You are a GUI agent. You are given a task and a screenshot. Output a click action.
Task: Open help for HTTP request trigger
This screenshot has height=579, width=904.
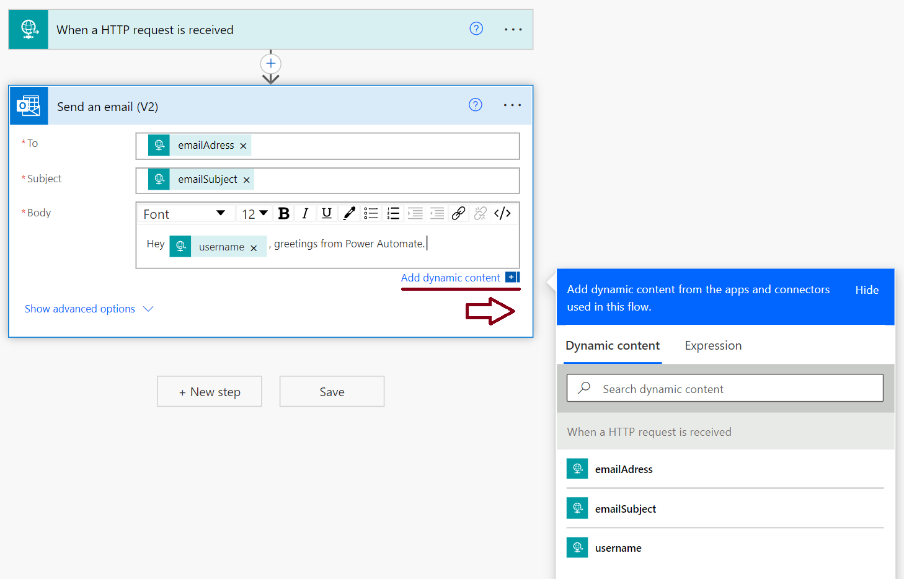click(x=476, y=29)
